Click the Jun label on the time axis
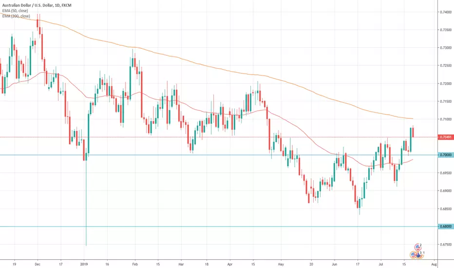The image size is (454, 268). (x=335, y=264)
